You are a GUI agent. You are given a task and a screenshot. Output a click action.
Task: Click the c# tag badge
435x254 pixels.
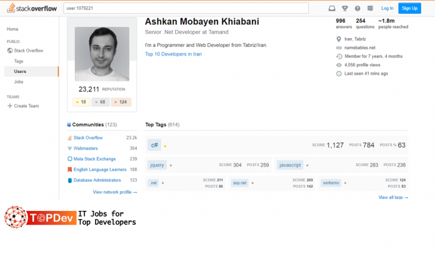[x=154, y=145]
